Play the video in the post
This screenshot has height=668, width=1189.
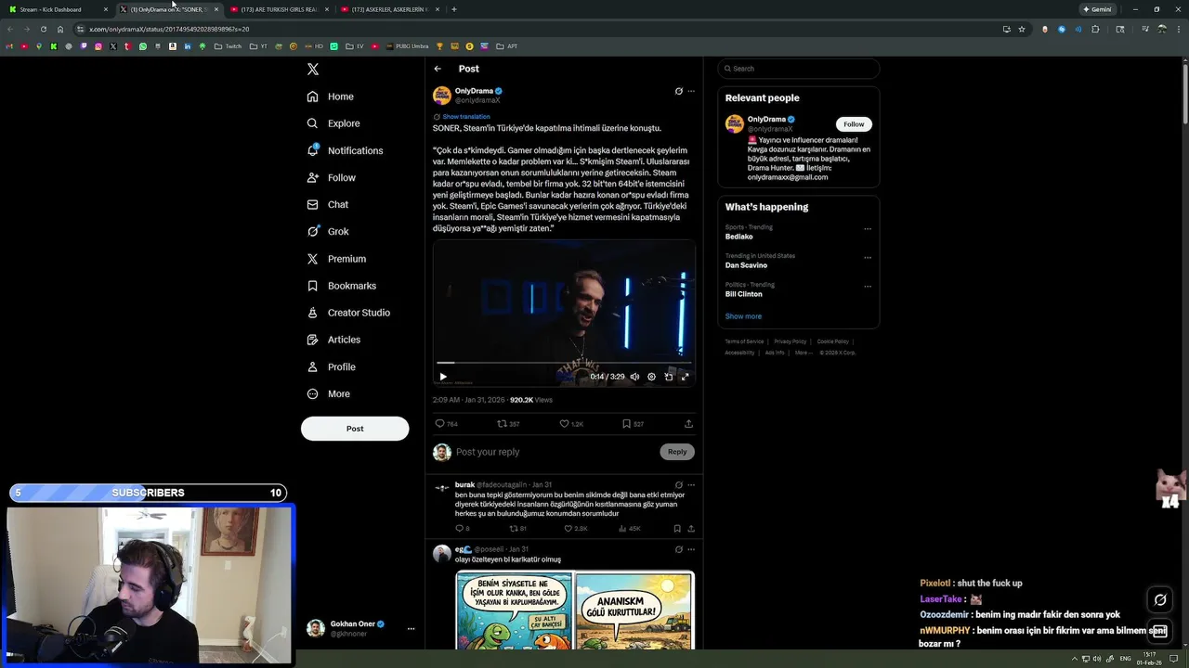pyautogui.click(x=443, y=377)
